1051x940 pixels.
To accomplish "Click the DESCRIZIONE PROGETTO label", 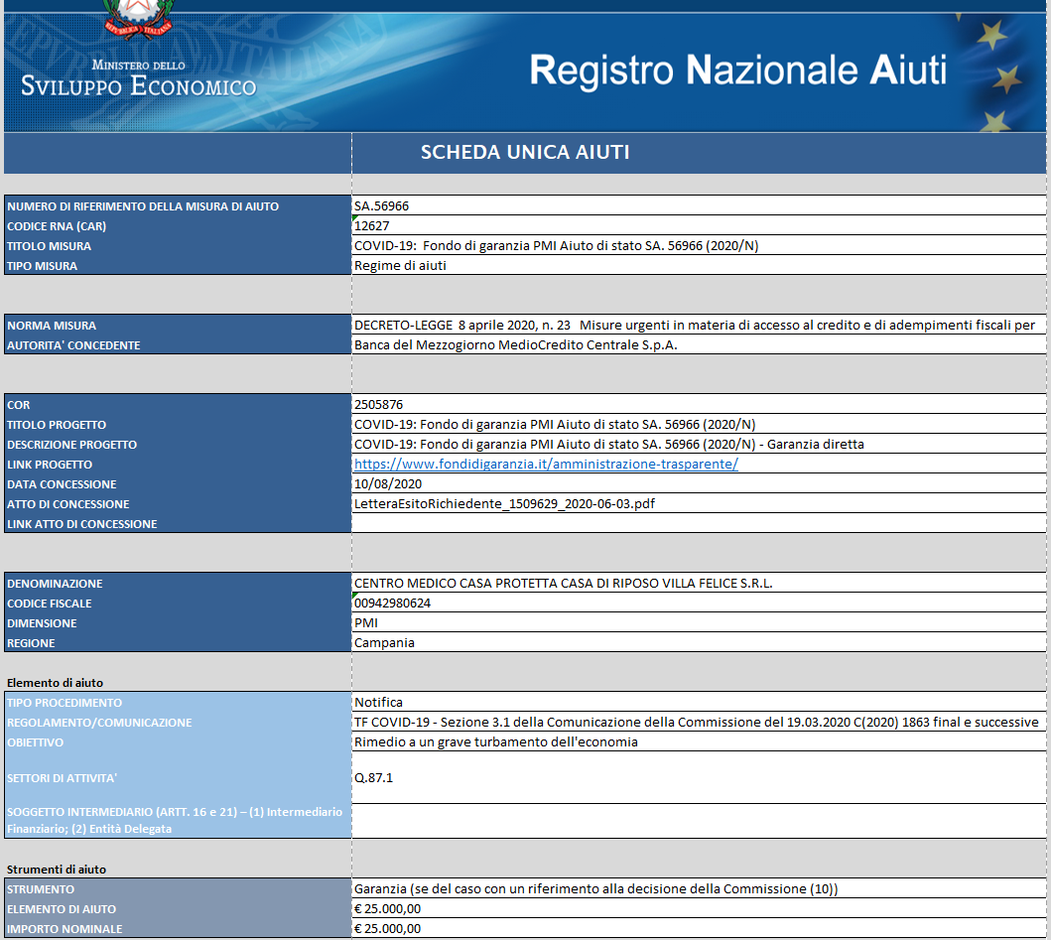I will click(178, 445).
